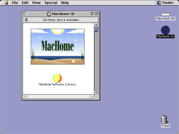Open the Apple menu
The image size is (179, 134).
coord(6,3)
